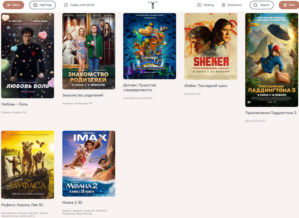Open the Приключения Паддингтона 3 poster
Viewport: 299px width, 218px height.
click(x=272, y=60)
